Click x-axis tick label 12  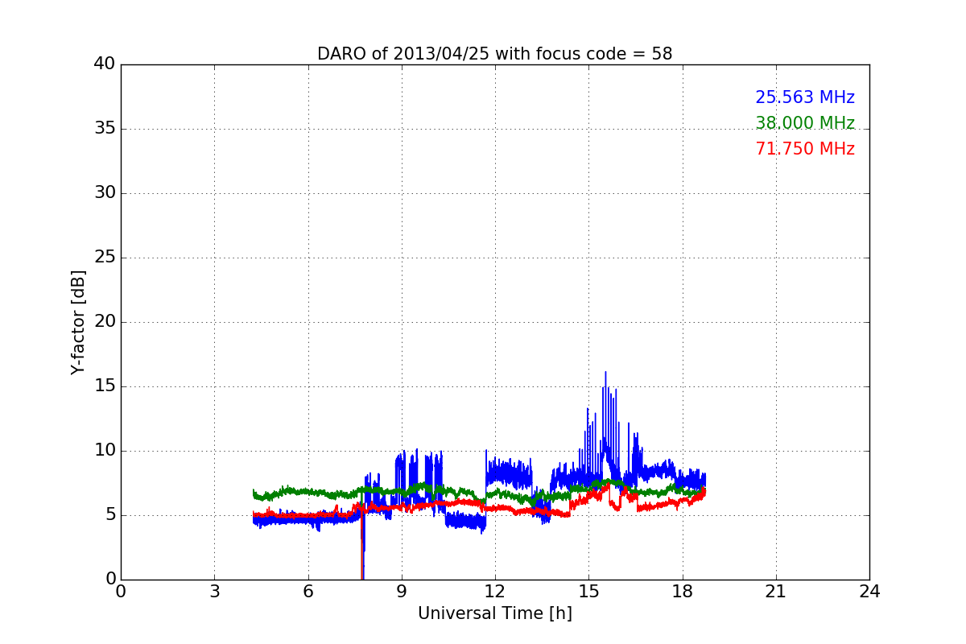click(x=495, y=592)
